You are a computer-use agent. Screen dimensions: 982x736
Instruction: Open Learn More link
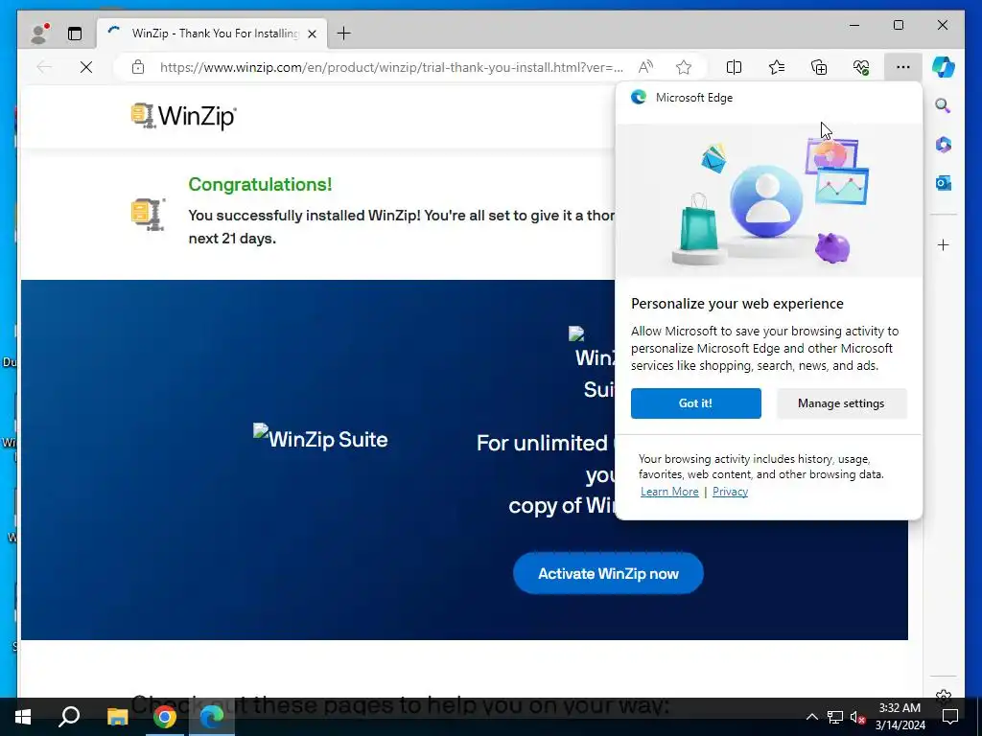pyautogui.click(x=669, y=492)
